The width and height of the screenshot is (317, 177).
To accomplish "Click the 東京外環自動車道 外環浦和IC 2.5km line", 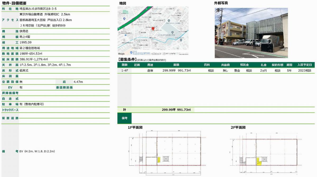I will coord(45,14).
